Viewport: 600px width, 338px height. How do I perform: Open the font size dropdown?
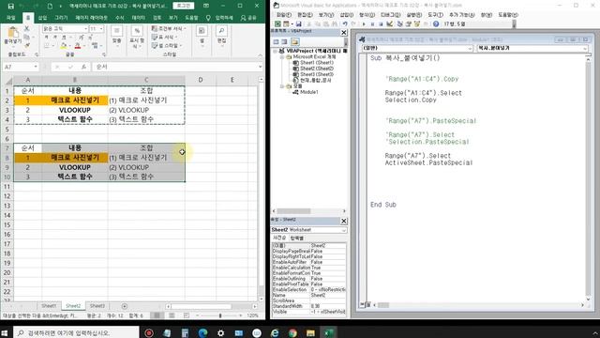101,29
